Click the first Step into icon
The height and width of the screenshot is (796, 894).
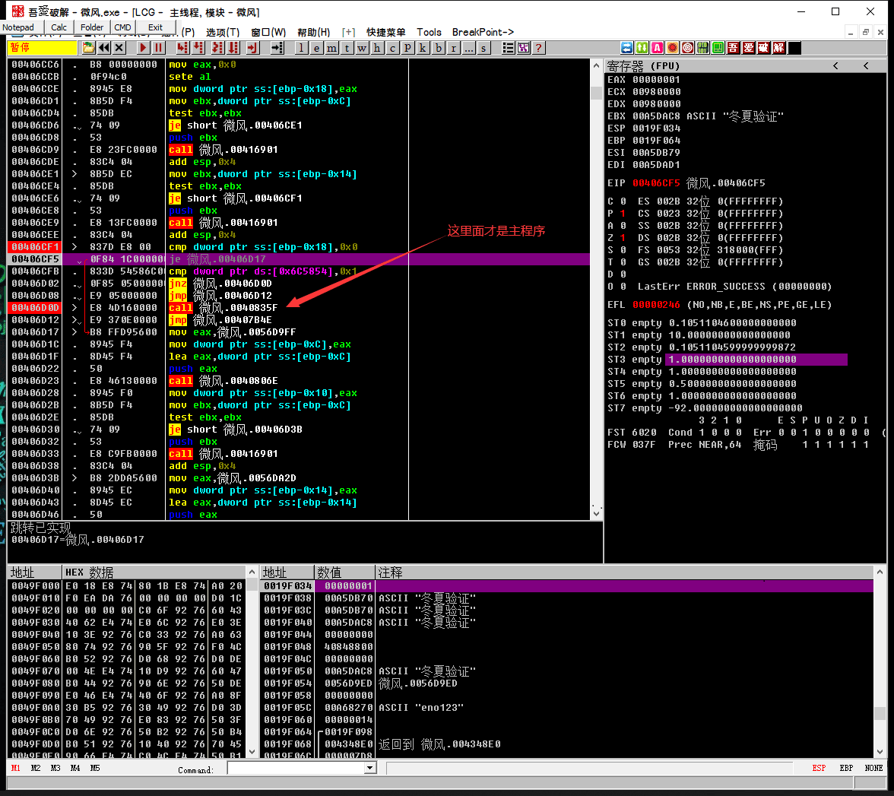tap(182, 48)
